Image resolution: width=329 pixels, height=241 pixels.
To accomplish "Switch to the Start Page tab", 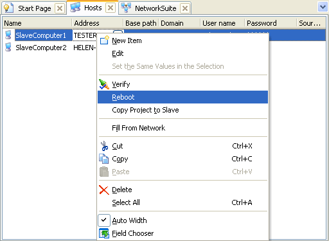I will click(35, 8).
